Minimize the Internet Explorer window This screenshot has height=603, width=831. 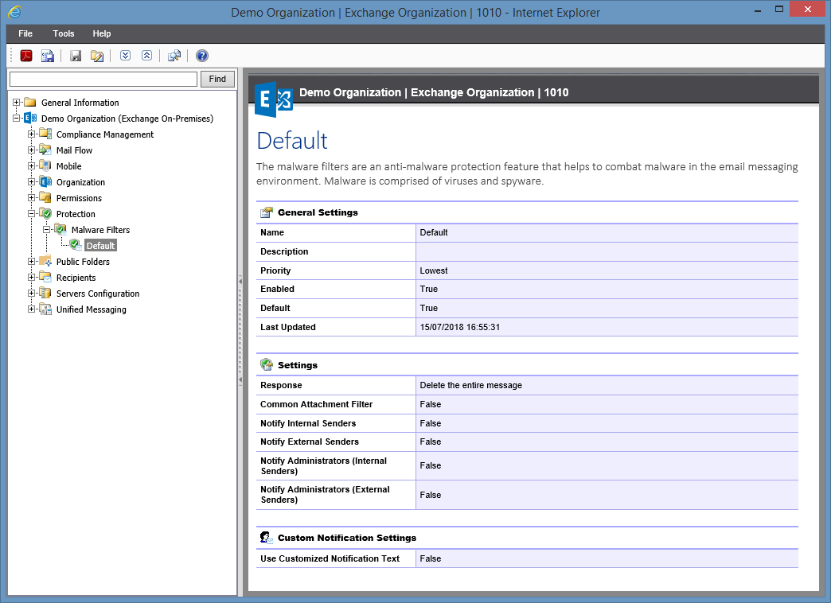click(x=758, y=10)
